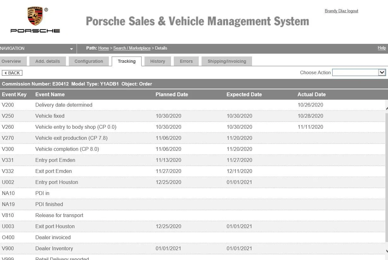Click the table's scroll up arrow
Screen dimensions: 388x260
click(x=387, y=108)
